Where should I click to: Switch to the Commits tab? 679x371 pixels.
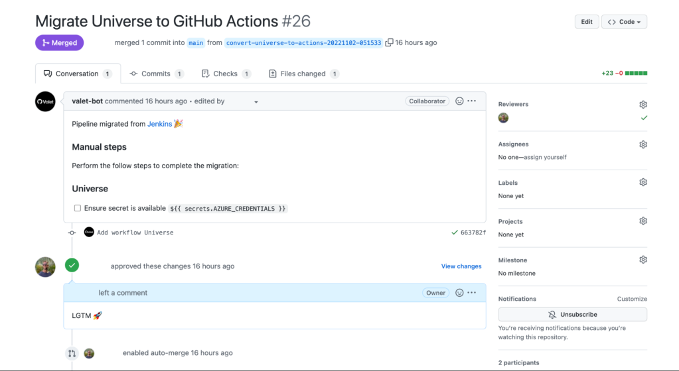point(157,74)
